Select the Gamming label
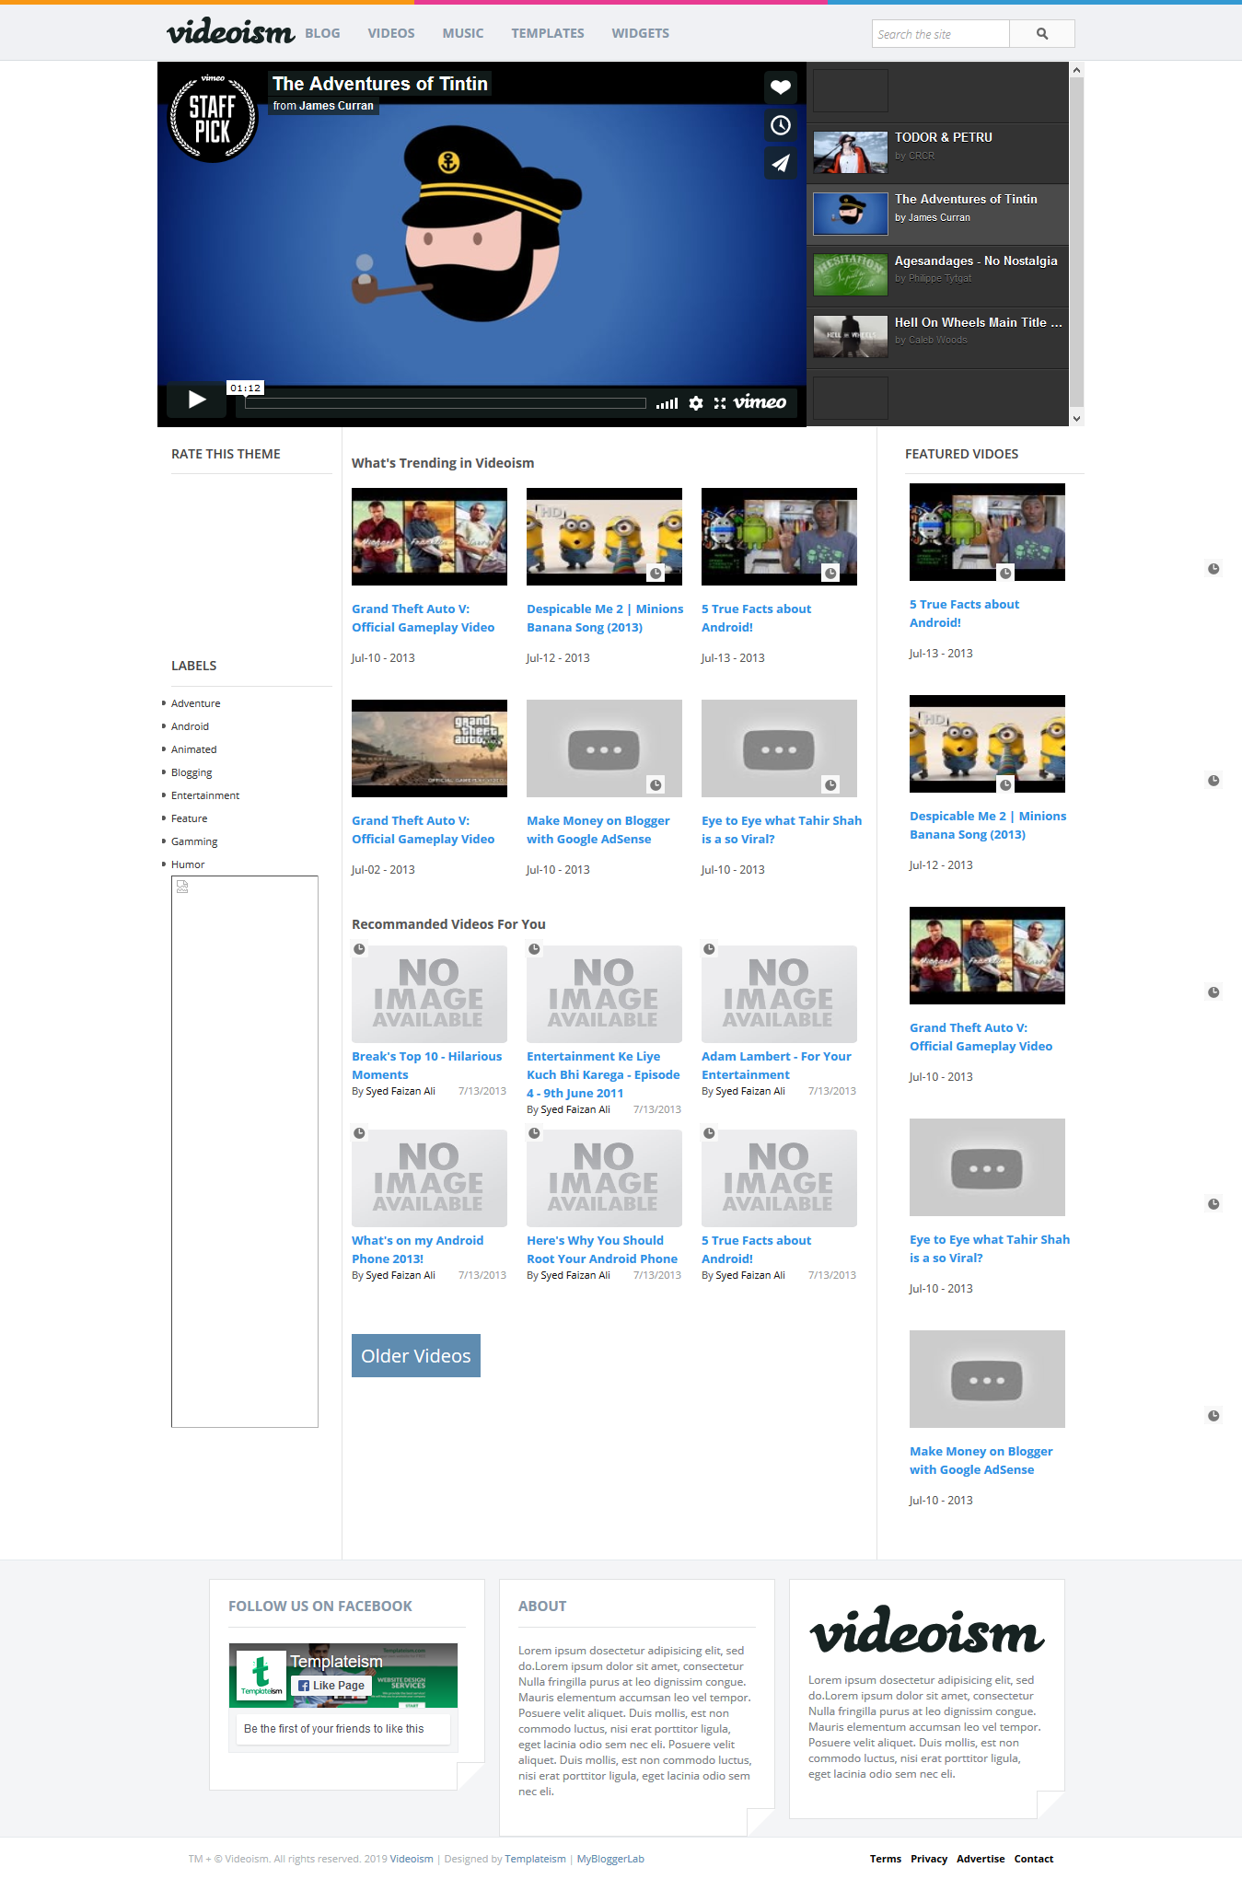 click(x=194, y=841)
